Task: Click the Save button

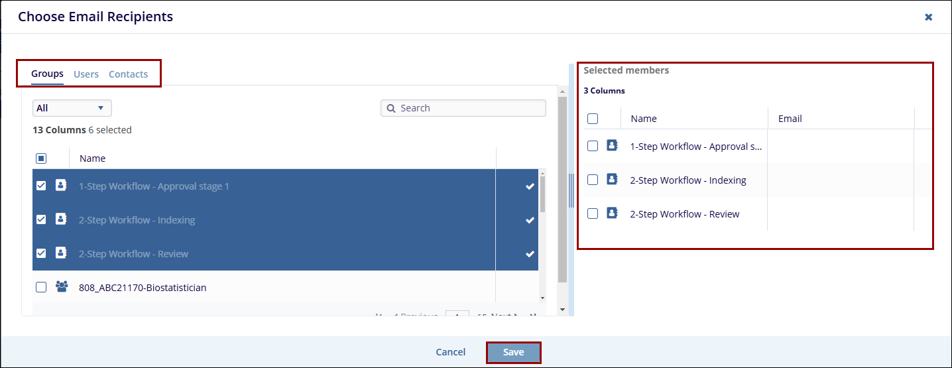Action: [513, 352]
